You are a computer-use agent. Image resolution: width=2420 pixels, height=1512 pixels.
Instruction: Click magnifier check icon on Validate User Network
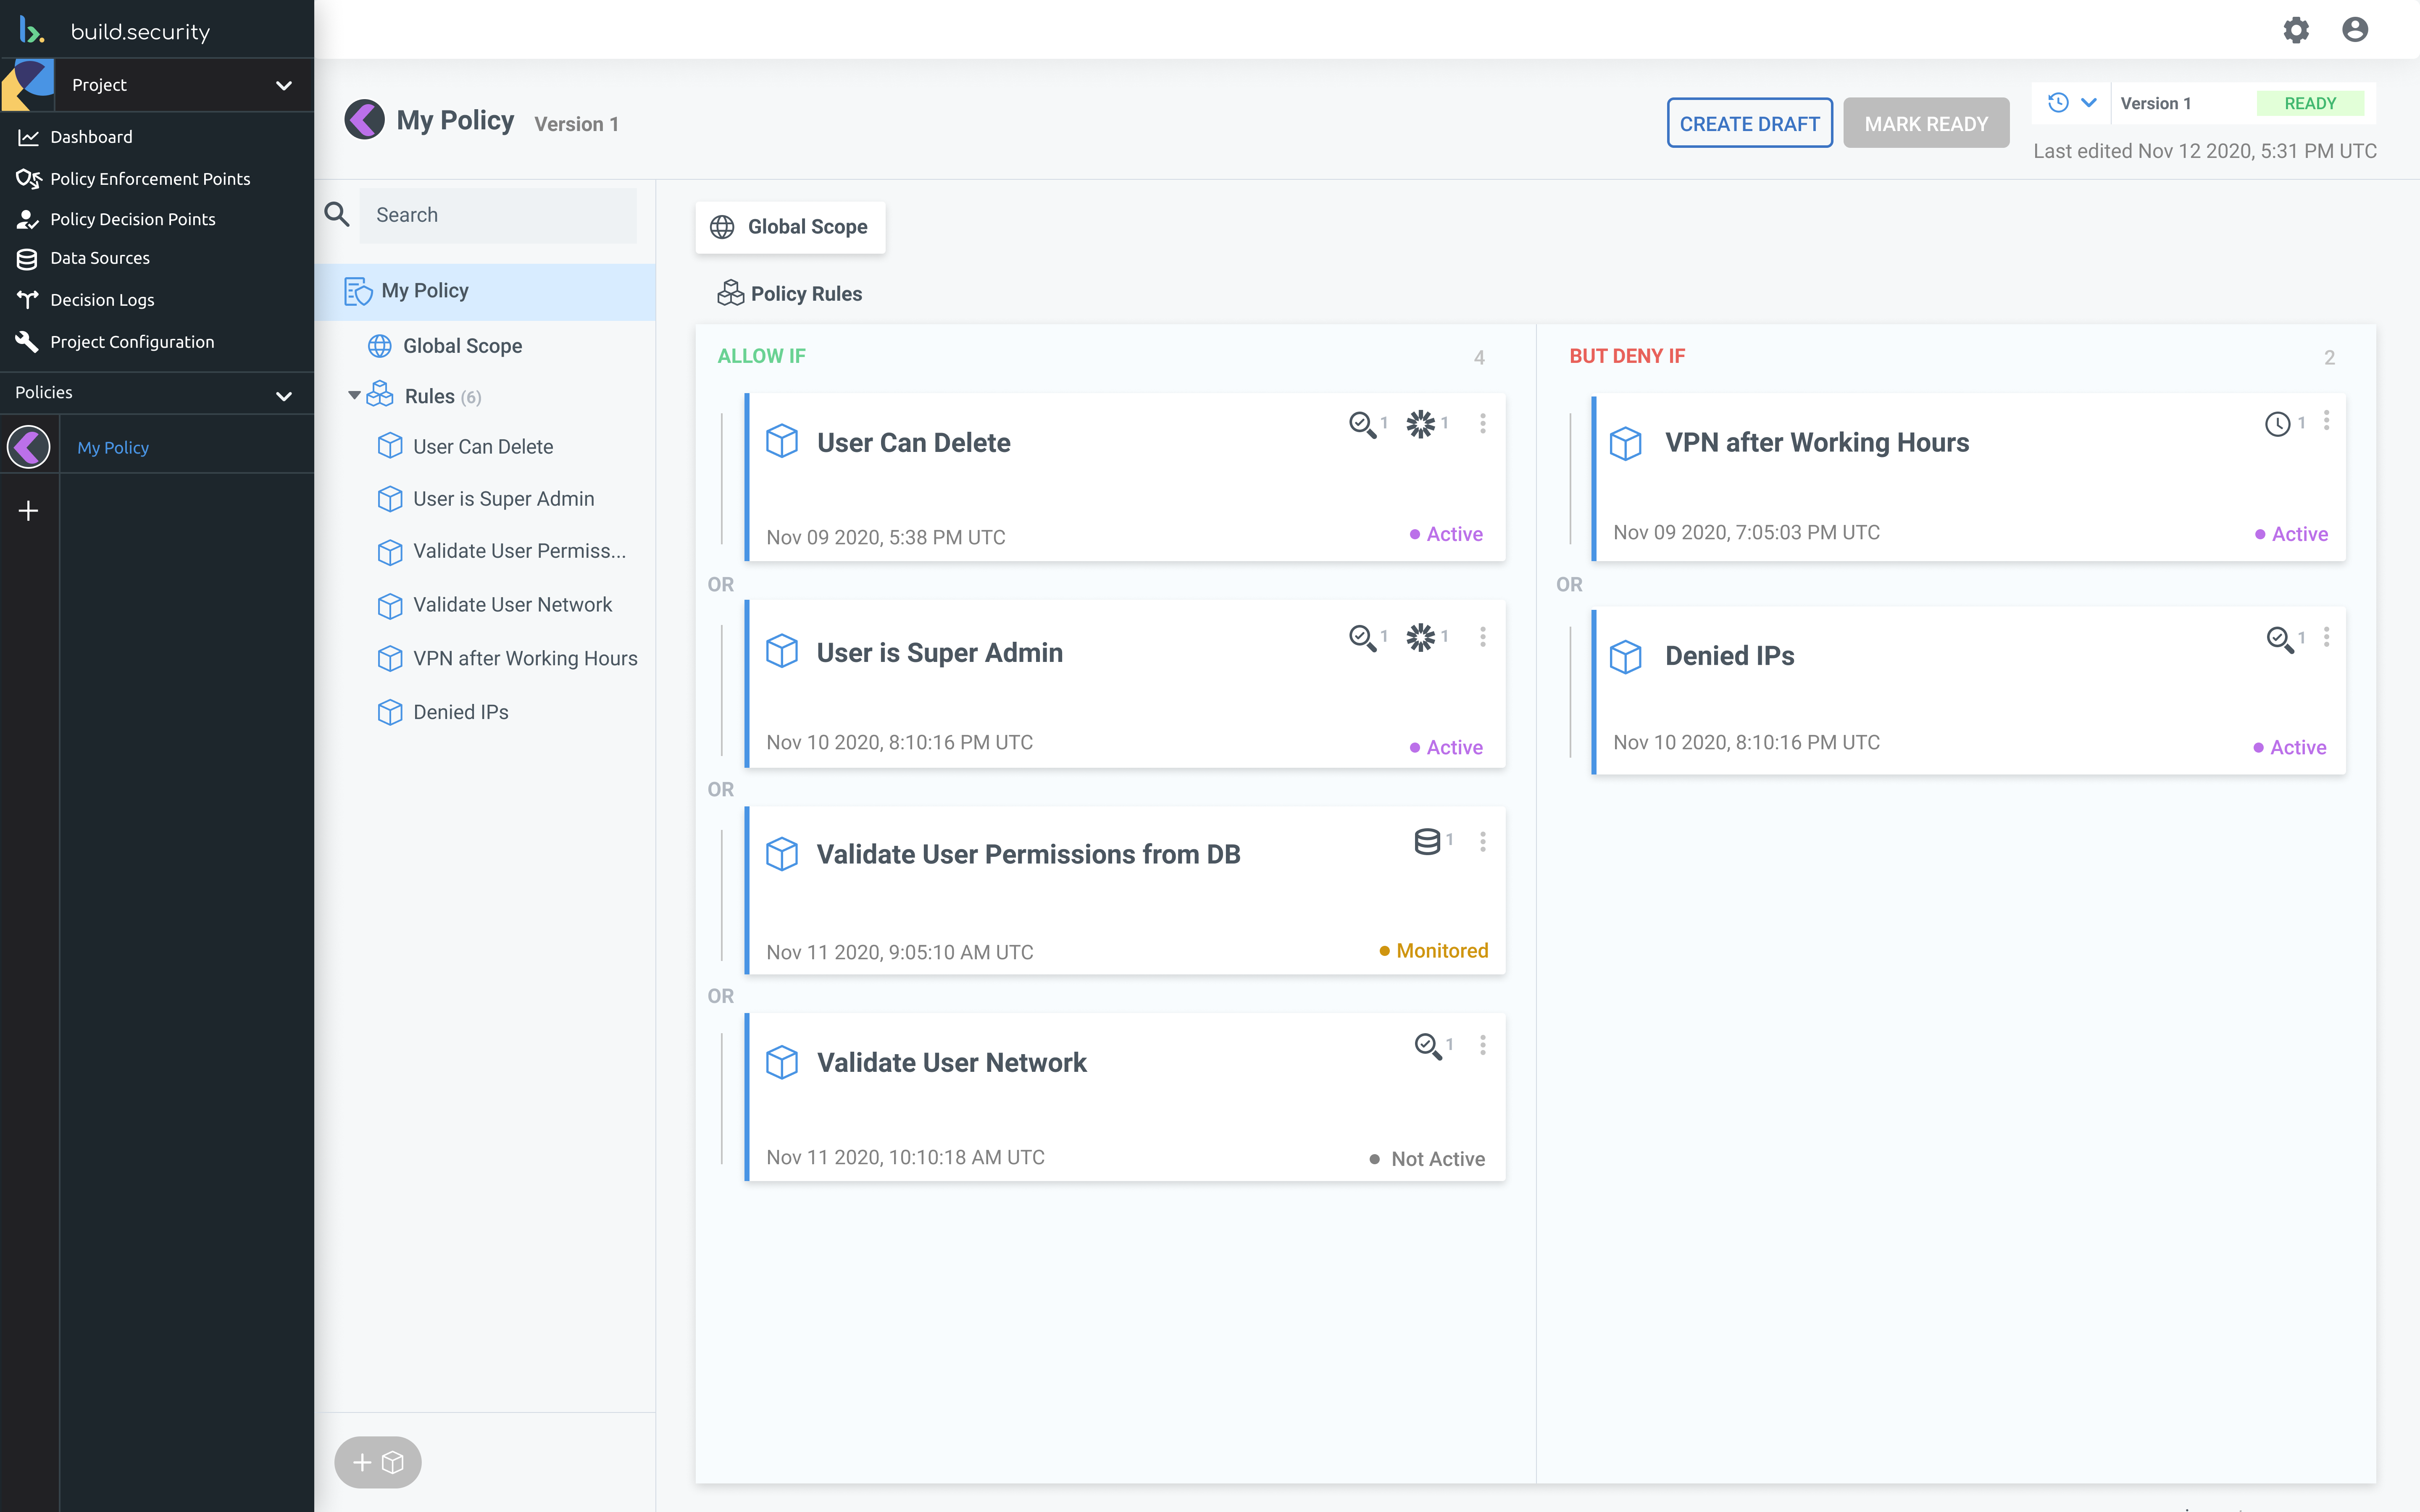1427,1046
